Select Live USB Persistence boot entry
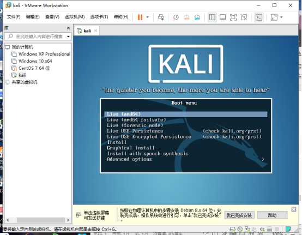 click(x=135, y=131)
